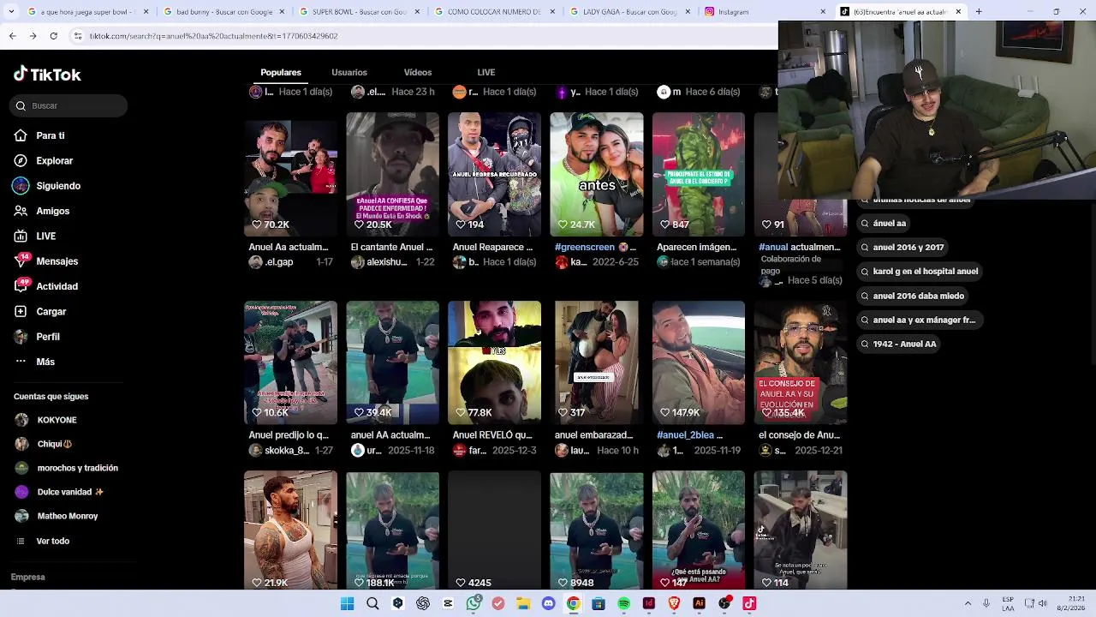Open video thumbnail with 20.5K likes
1096x617 pixels.
point(392,174)
